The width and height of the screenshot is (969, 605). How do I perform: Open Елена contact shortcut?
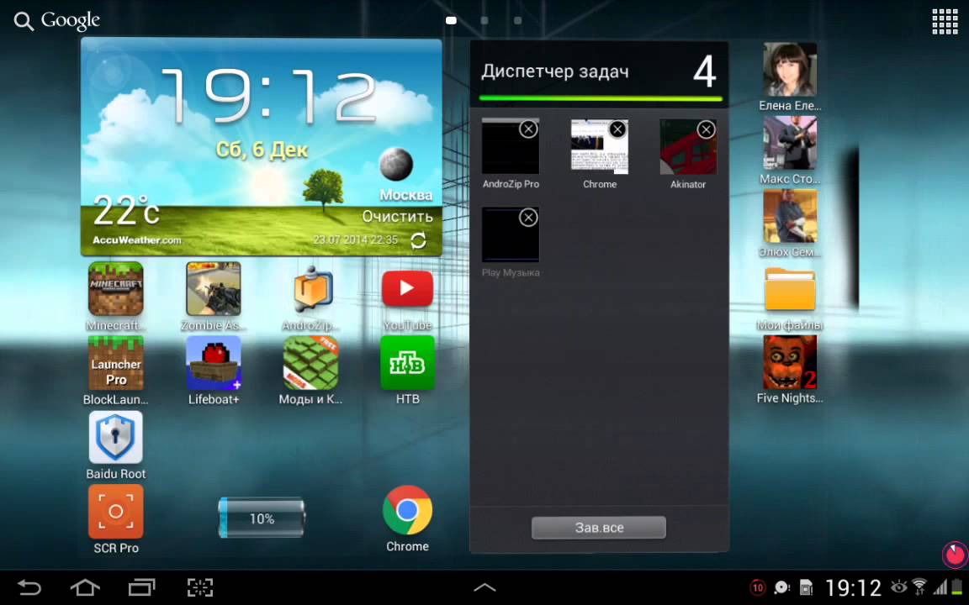click(790, 69)
